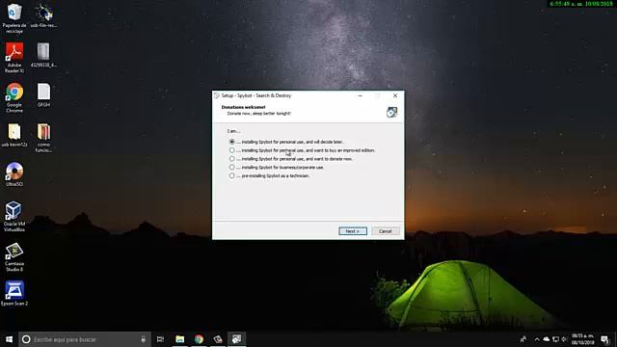Select the 43299338_4 file on desktop
The image size is (617, 347).
tap(43, 55)
